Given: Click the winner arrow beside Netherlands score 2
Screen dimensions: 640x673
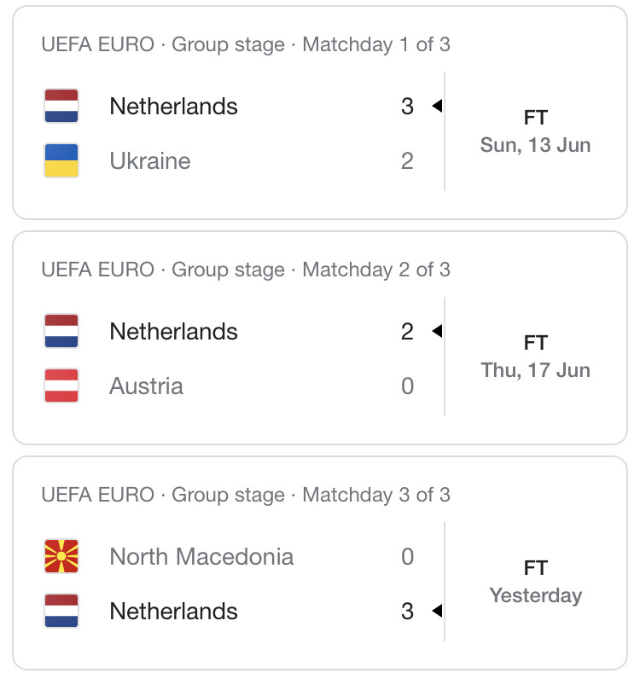Looking at the screenshot, I should pos(437,331).
